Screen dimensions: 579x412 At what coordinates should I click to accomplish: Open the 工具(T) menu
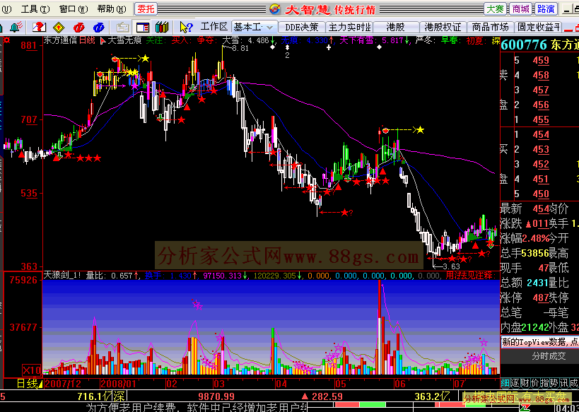[35, 9]
